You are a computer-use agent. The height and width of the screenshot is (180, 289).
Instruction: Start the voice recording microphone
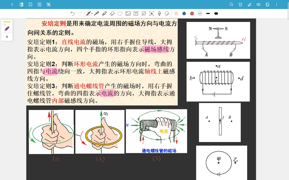159,13
